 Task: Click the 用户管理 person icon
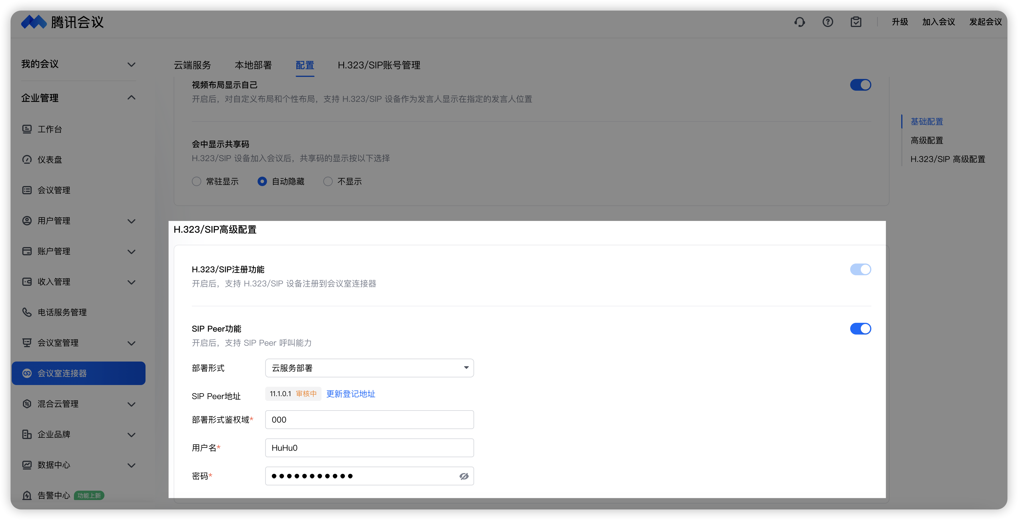click(27, 221)
